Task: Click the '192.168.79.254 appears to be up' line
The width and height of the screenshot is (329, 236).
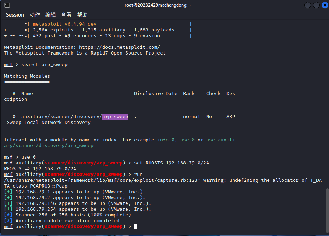Action: [x=77, y=209]
